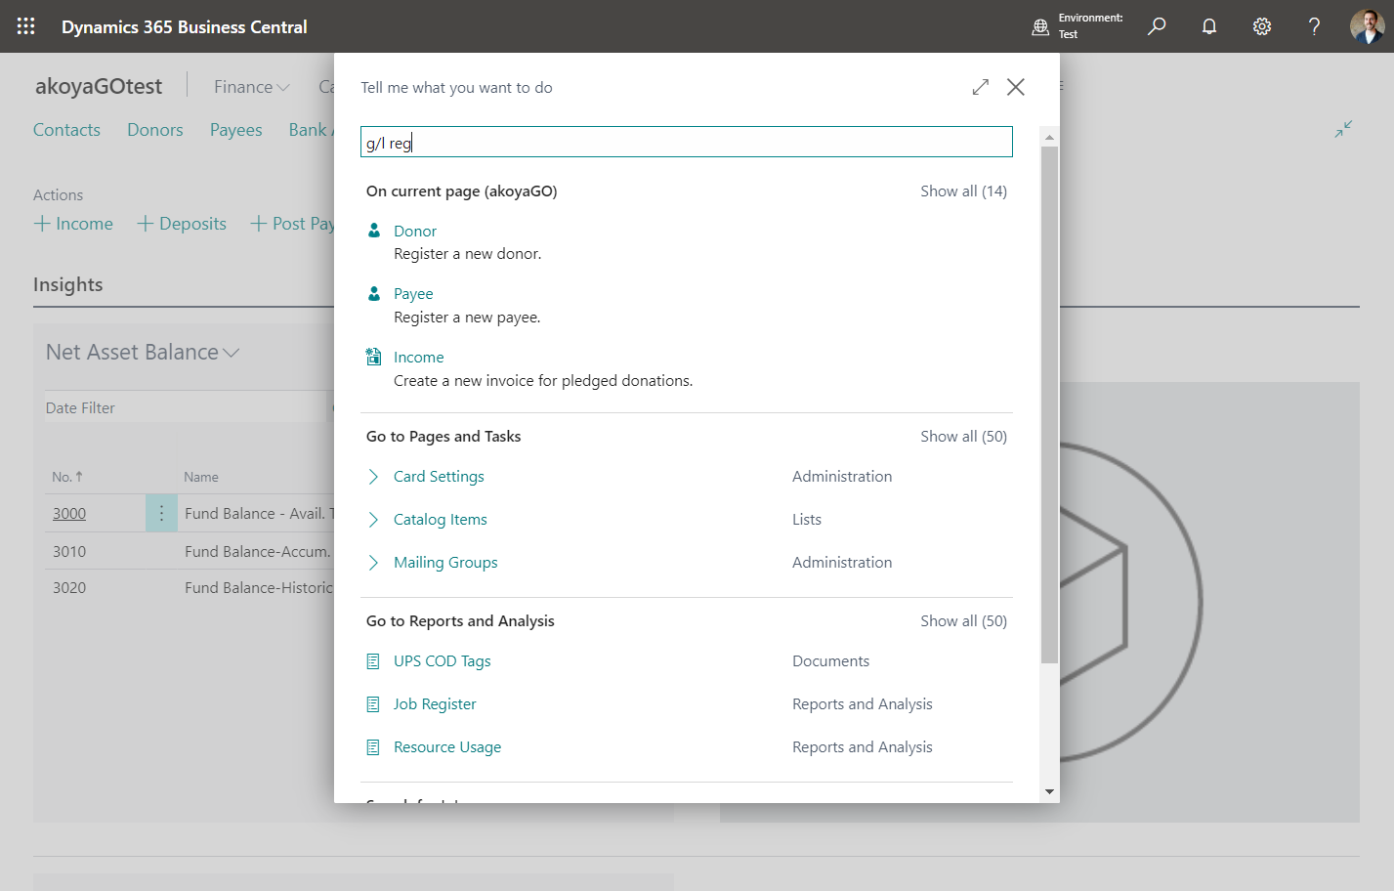The image size is (1394, 891).
Task: Open the Income search result
Action: [x=419, y=358]
